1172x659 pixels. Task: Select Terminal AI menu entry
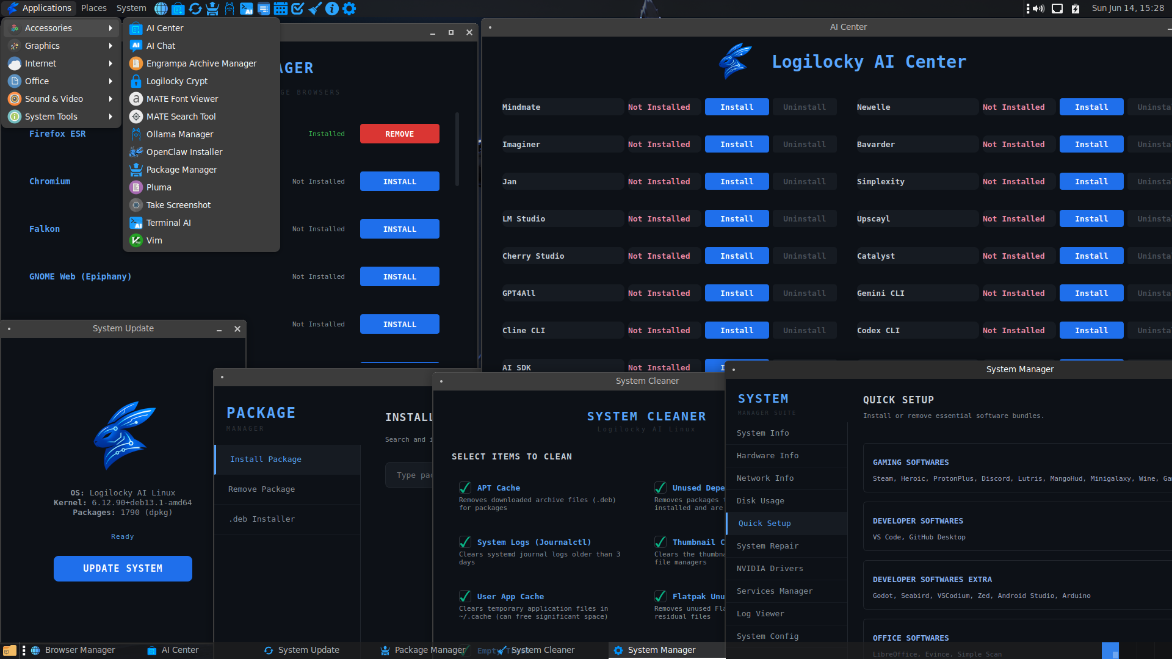[201, 223]
